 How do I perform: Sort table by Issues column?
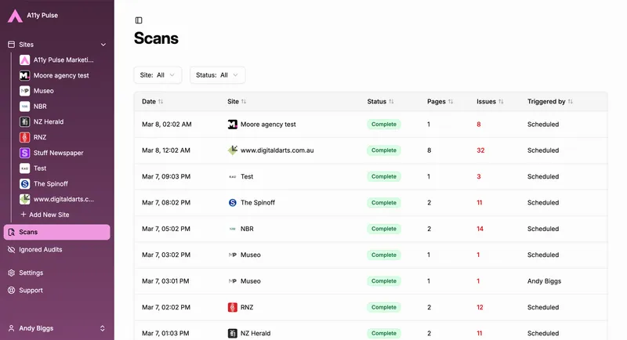click(x=490, y=102)
